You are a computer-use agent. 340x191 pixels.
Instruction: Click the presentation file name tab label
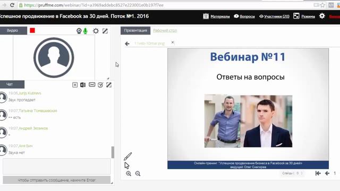tap(150, 44)
